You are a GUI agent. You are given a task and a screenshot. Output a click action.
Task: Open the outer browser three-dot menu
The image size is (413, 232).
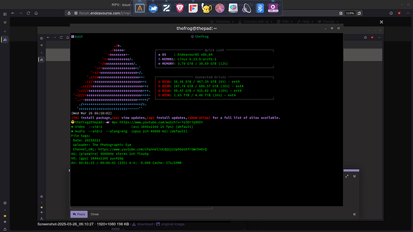pyautogui.click(x=408, y=13)
